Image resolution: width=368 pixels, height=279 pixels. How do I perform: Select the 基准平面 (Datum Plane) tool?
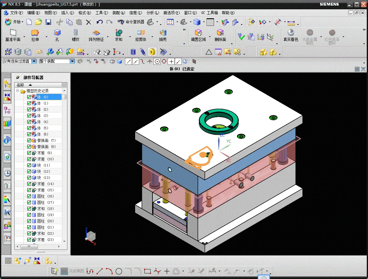point(13,33)
